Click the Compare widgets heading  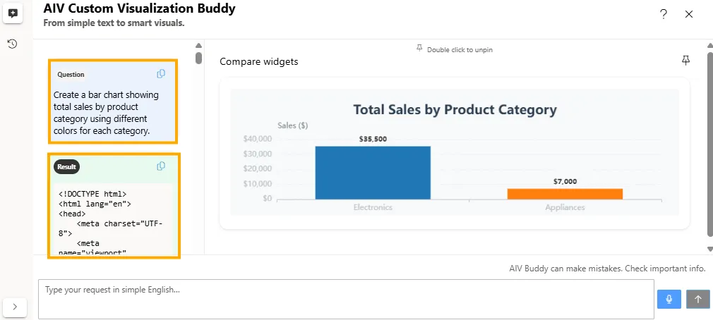click(x=259, y=62)
